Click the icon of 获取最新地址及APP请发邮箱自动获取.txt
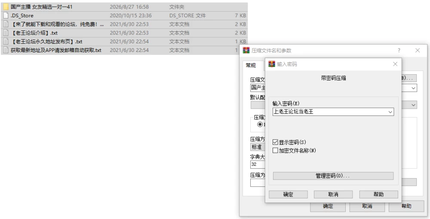430x219 pixels. [x=6, y=50]
